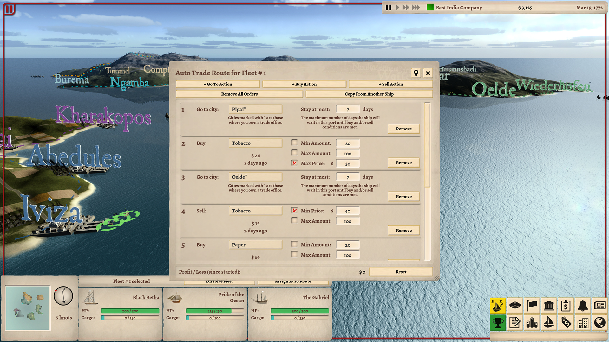Open the Paper goods selector in step 5
This screenshot has width=609, height=342.
point(256,244)
